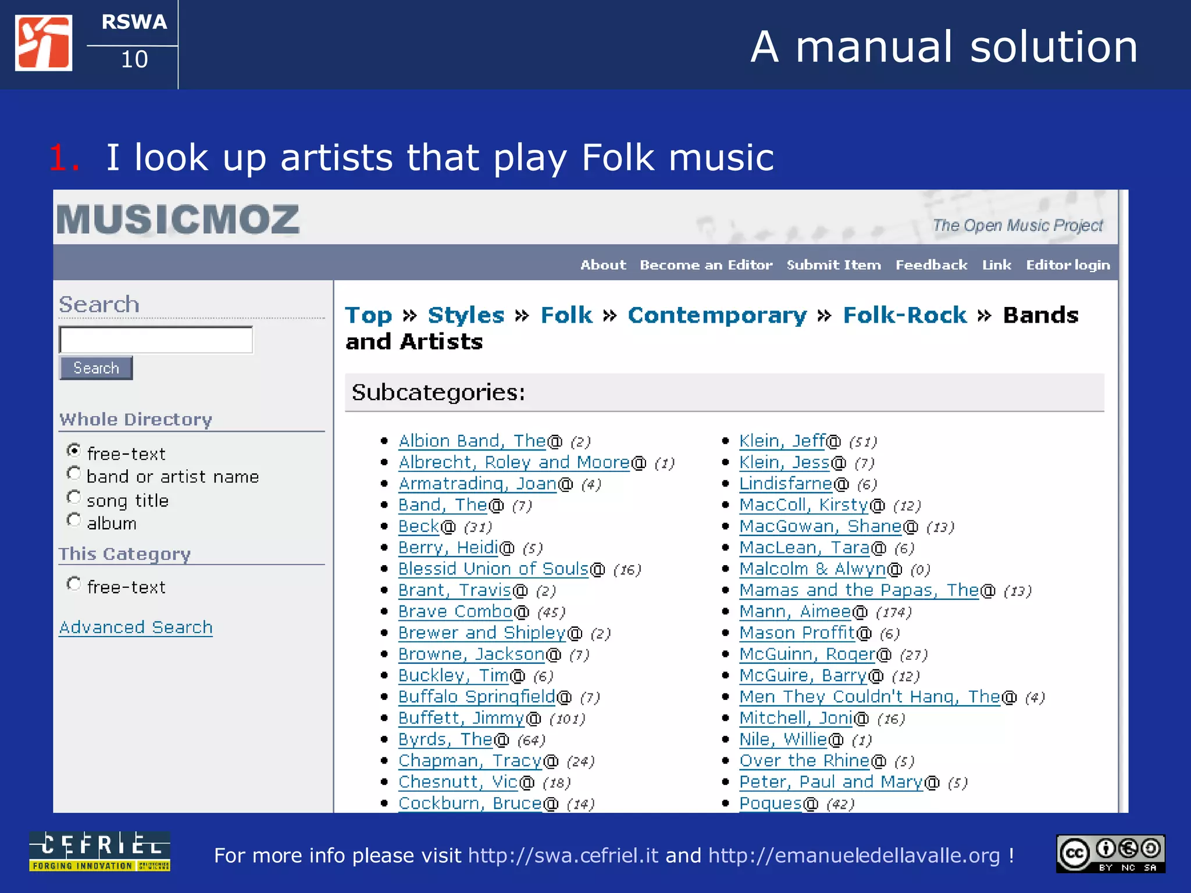The height and width of the screenshot is (893, 1191).
Task: Open Mamas and the Papas, The subcategory
Action: click(x=860, y=591)
